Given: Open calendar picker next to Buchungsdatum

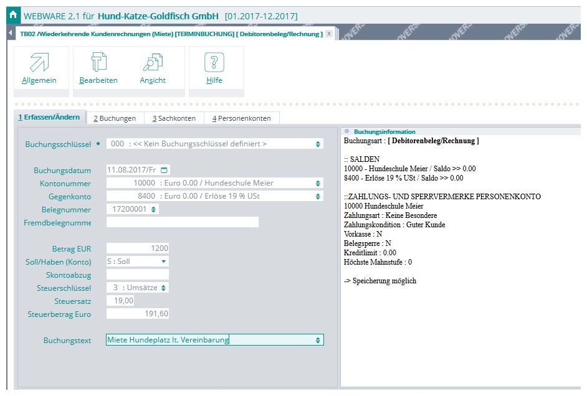Looking at the screenshot, I should coord(164,170).
